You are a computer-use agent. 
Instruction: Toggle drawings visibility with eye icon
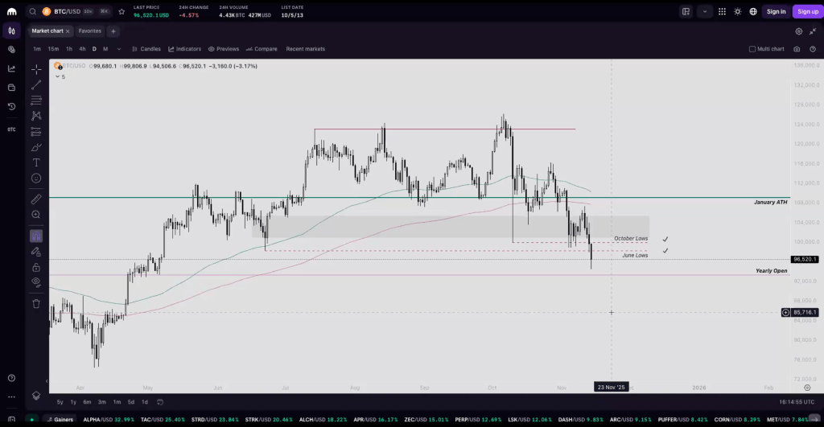36,282
